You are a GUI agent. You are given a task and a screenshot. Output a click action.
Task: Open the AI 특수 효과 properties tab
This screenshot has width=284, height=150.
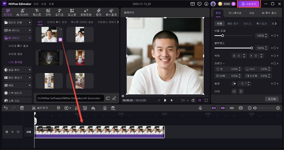tap(269, 13)
